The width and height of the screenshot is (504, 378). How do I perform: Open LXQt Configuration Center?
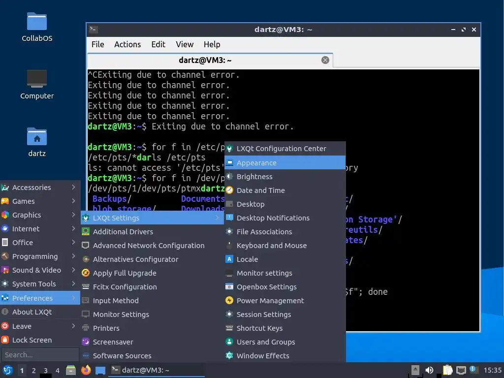[x=285, y=149]
